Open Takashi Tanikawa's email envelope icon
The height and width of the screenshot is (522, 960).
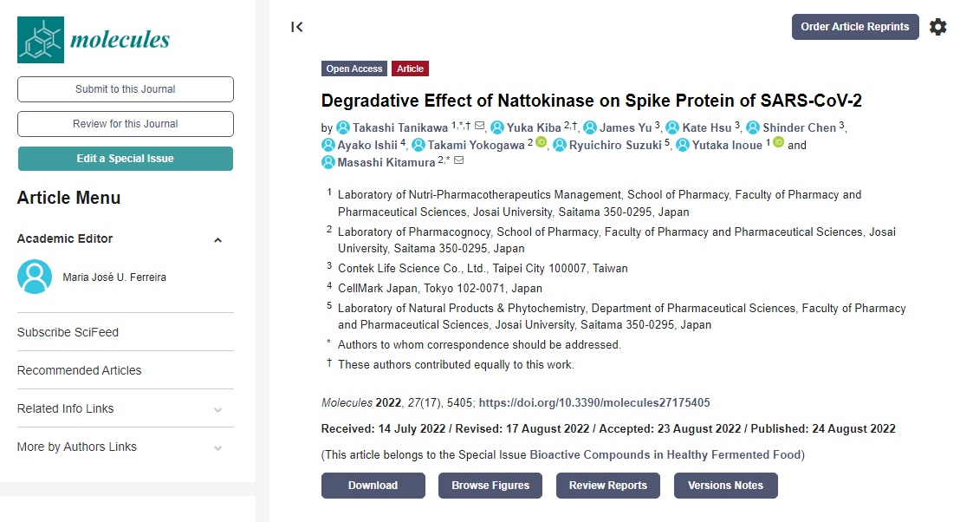coord(479,126)
